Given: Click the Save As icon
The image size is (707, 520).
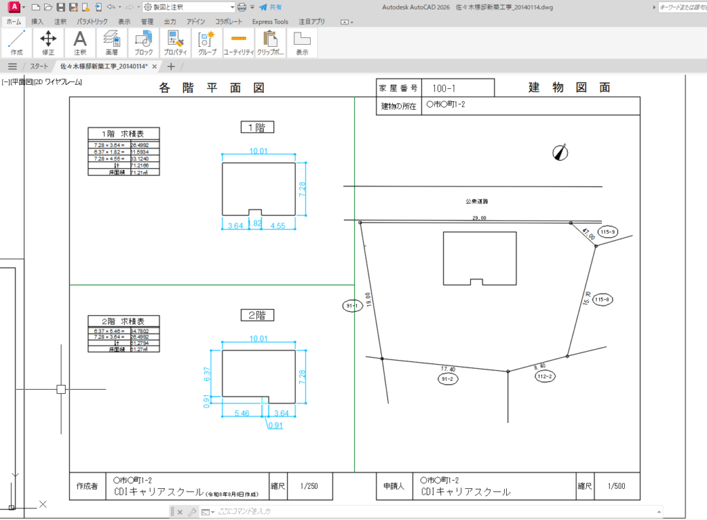Looking at the screenshot, I should click(x=73, y=7).
